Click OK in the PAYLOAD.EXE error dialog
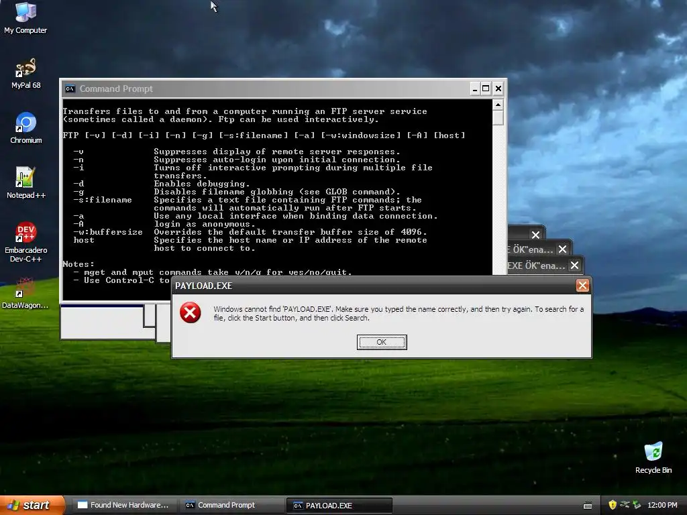This screenshot has height=515, width=687. tap(382, 342)
